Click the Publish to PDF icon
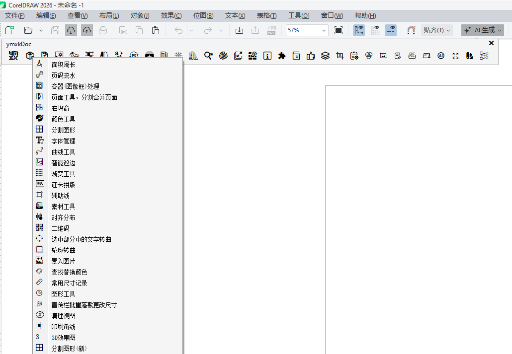Image resolution: width=512 pixels, height=354 pixels. click(271, 30)
